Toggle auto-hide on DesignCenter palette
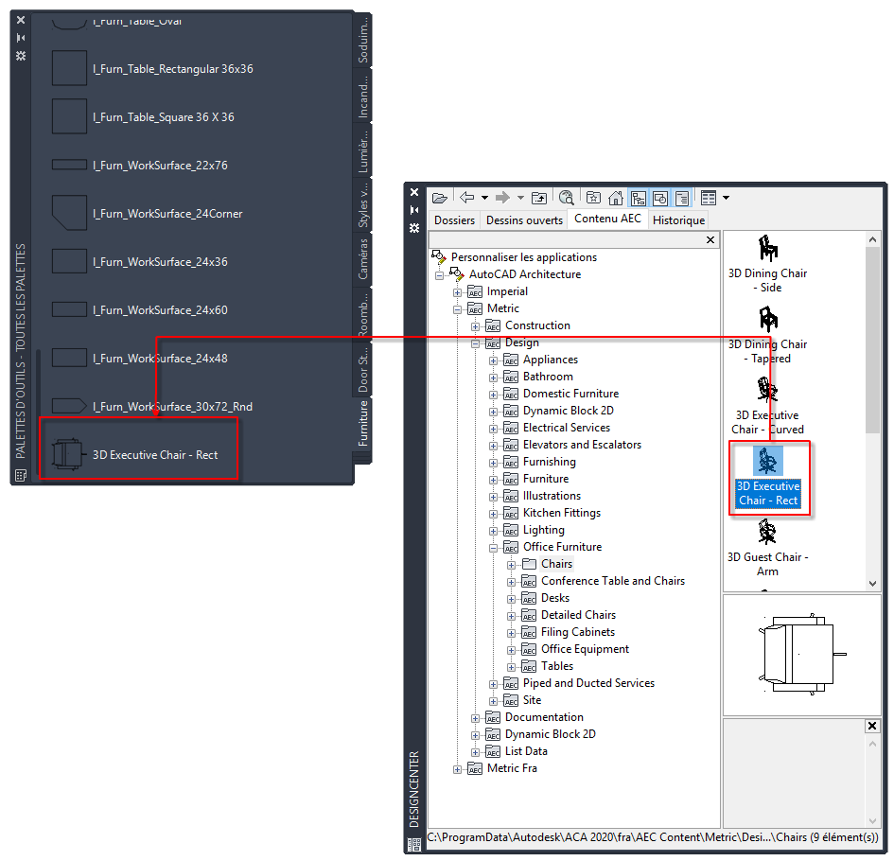 [414, 210]
